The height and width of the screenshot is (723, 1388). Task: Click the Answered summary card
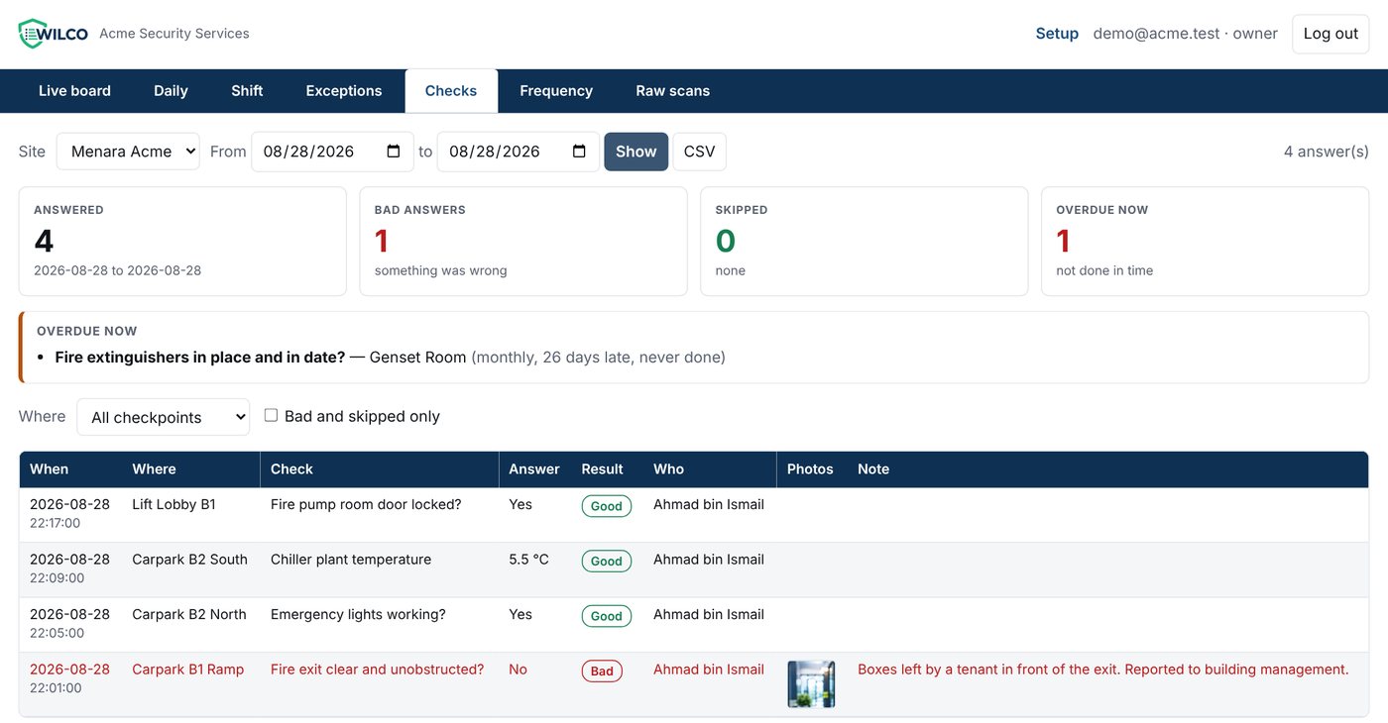pos(182,241)
